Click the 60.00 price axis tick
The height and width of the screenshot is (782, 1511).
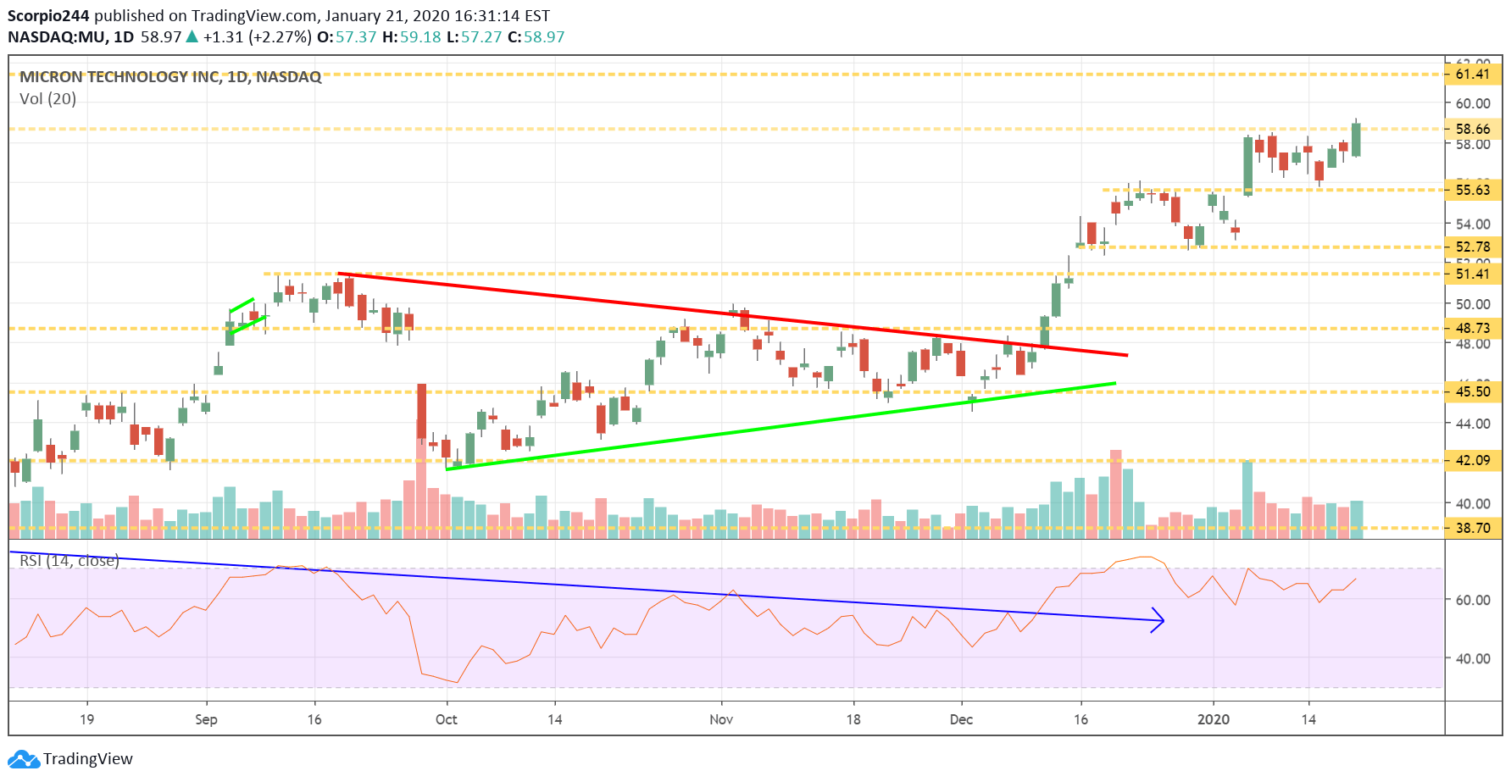pyautogui.click(x=1473, y=103)
